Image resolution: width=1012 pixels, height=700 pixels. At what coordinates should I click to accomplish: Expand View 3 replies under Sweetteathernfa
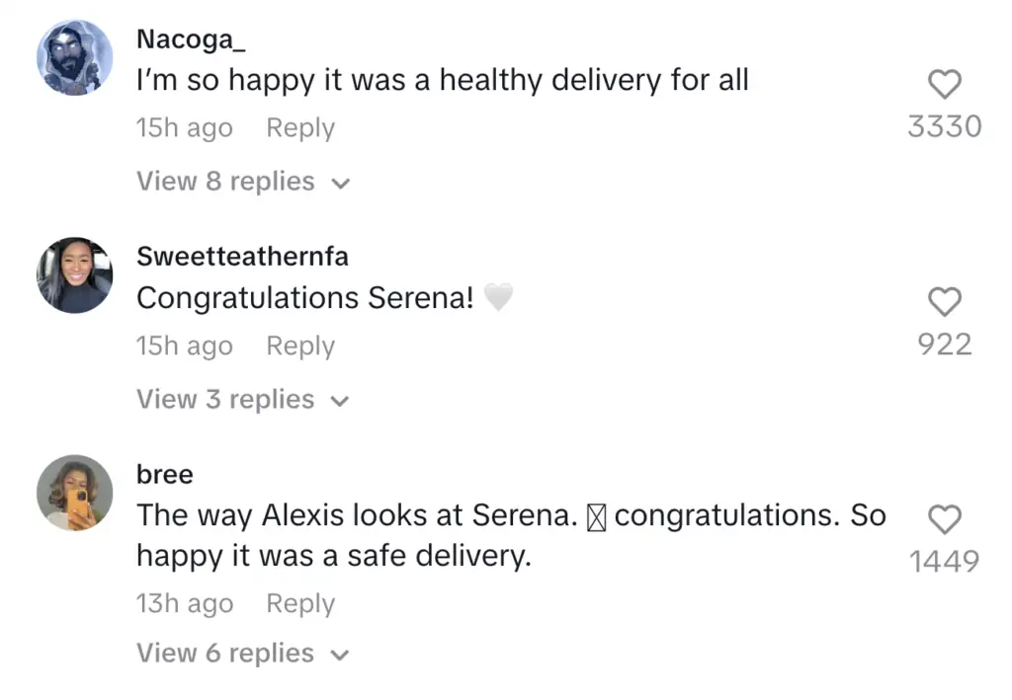point(243,400)
